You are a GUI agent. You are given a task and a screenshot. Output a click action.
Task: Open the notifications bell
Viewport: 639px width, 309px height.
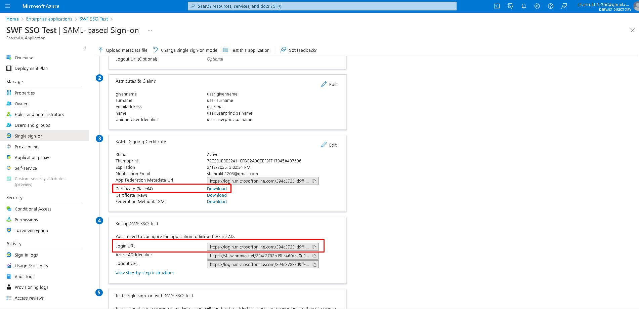[x=524, y=6]
